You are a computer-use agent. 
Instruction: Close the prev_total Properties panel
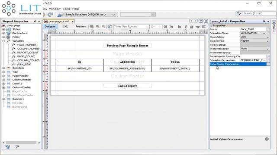pos(268,21)
